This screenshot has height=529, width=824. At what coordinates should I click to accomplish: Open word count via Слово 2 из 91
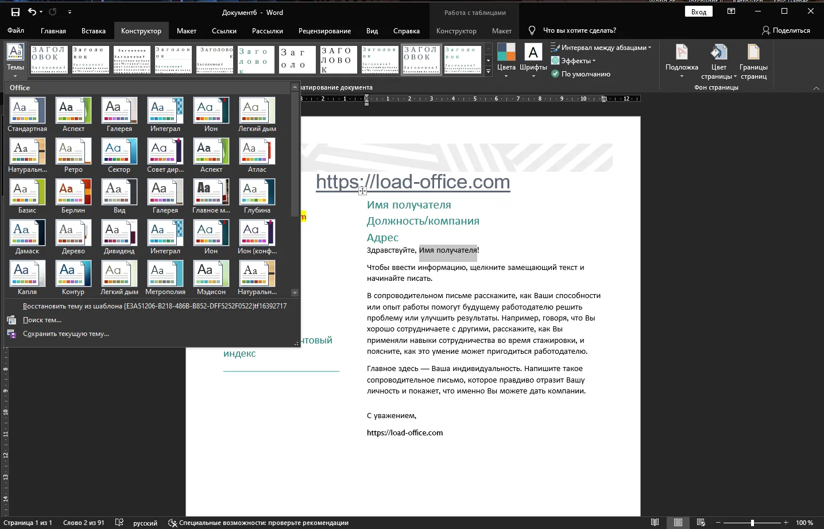[84, 523]
